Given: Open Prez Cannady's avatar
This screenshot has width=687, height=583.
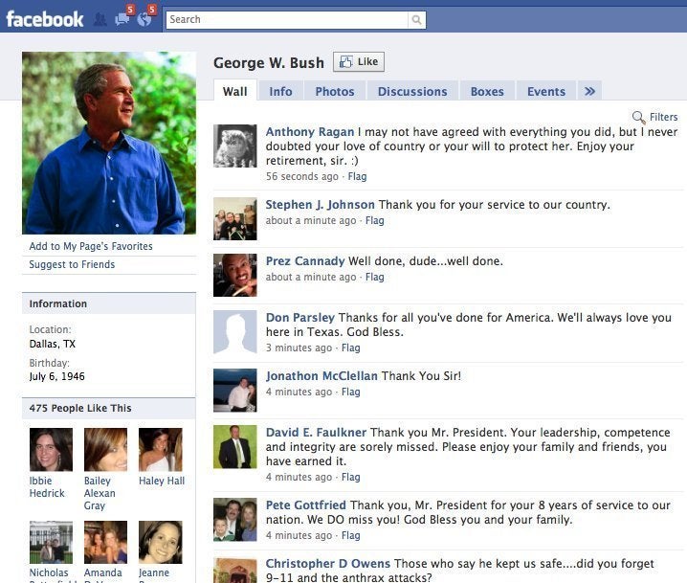Looking at the screenshot, I should pyautogui.click(x=235, y=276).
